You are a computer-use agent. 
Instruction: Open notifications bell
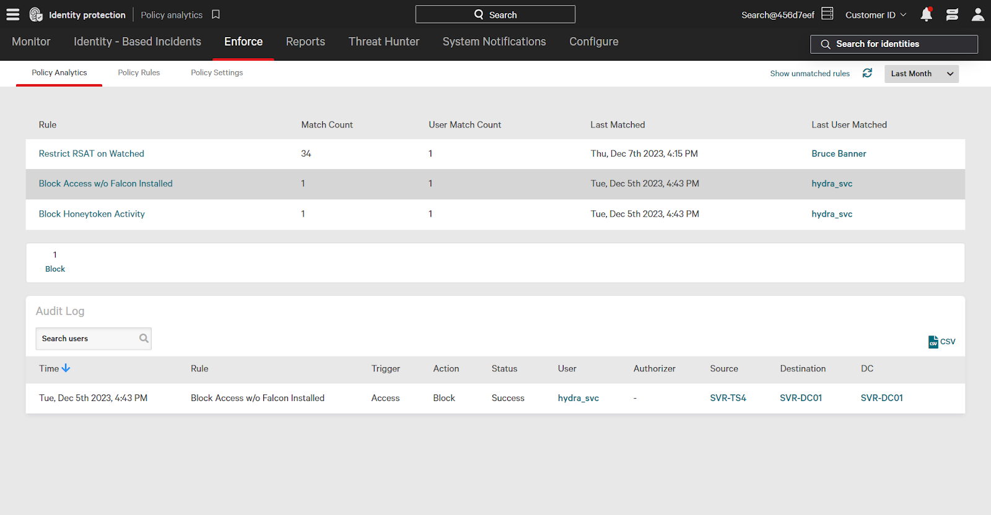click(927, 14)
